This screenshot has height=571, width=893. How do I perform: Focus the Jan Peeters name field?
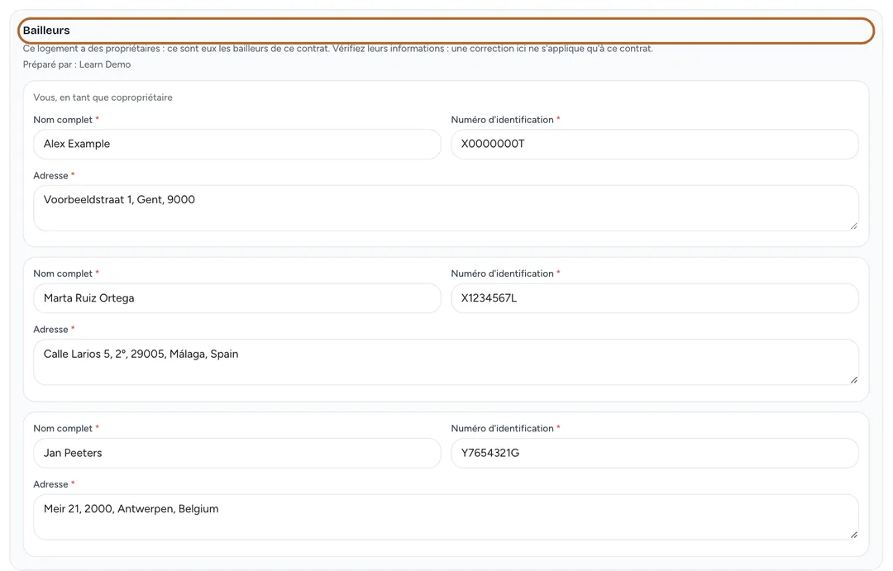tap(237, 453)
